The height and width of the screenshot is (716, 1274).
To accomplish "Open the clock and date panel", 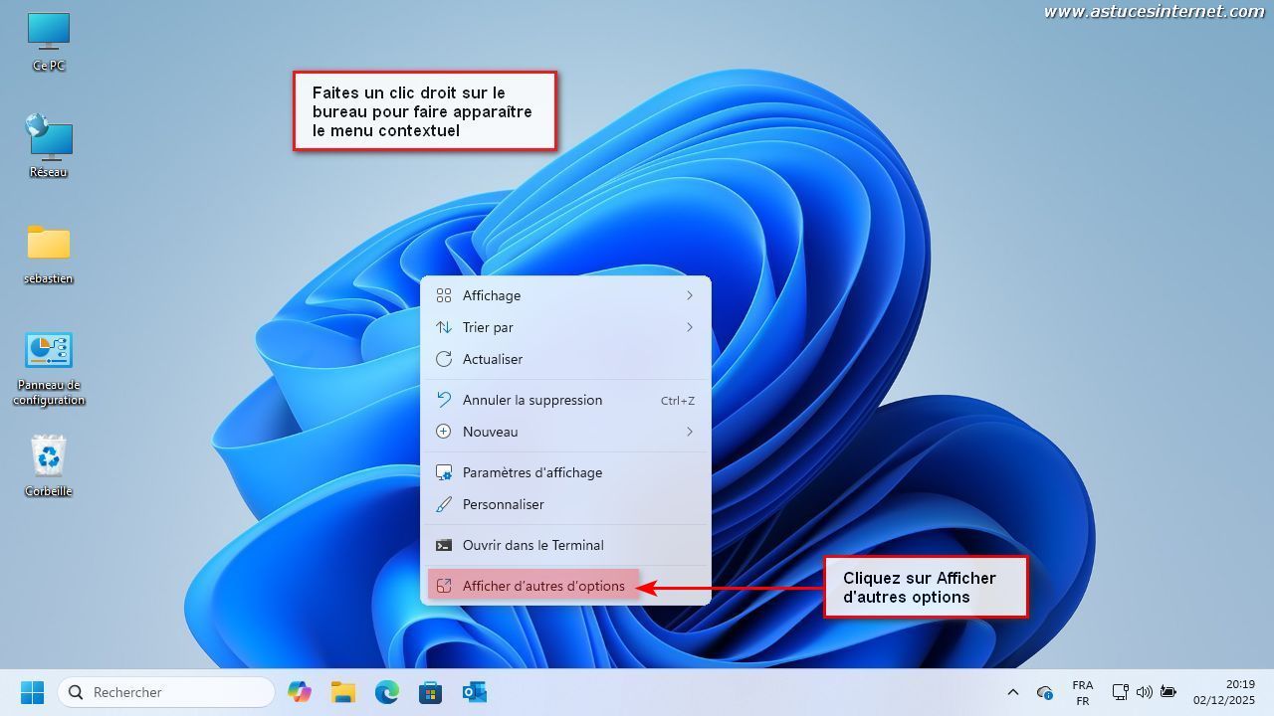I will tap(1224, 692).
